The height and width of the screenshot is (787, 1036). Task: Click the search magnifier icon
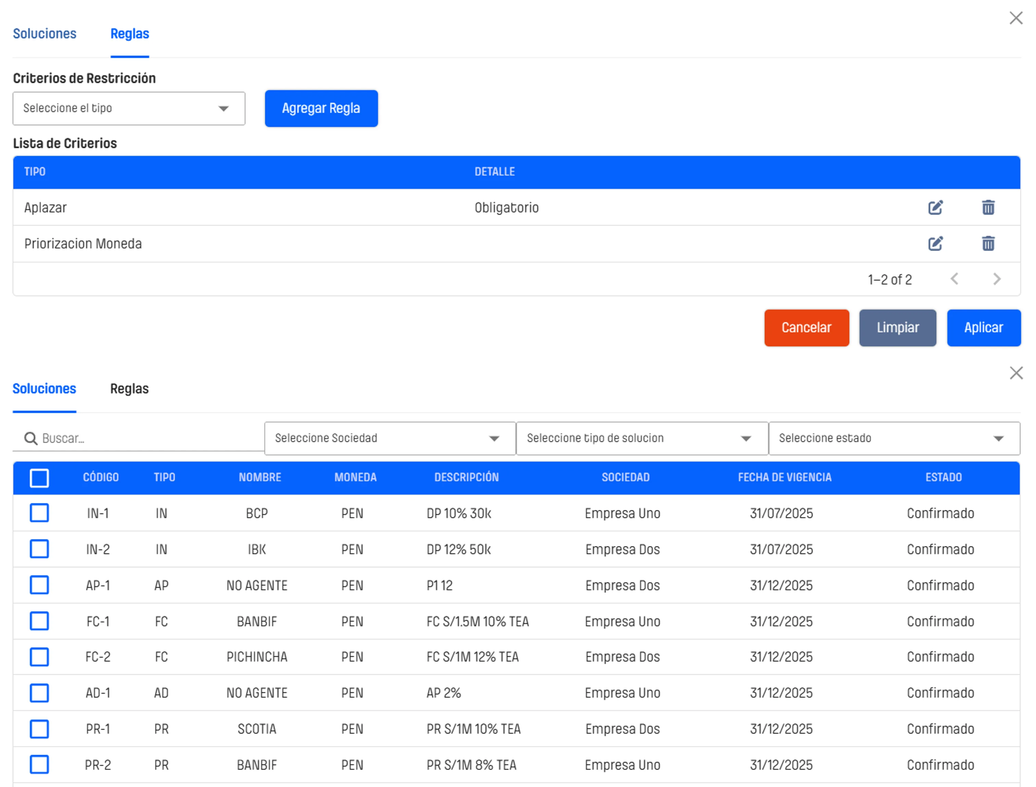pyautogui.click(x=31, y=438)
